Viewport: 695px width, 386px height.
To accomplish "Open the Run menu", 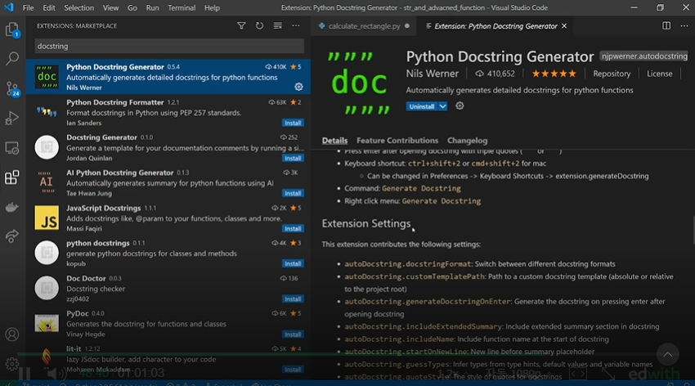I will tap(152, 7).
